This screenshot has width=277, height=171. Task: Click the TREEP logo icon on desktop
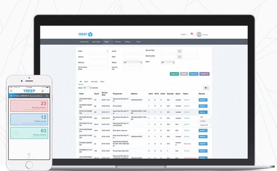[x=90, y=34]
